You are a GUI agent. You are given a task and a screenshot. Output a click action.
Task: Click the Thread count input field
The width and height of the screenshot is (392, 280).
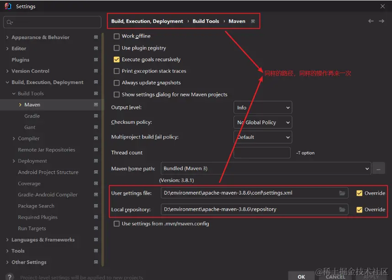(x=262, y=153)
